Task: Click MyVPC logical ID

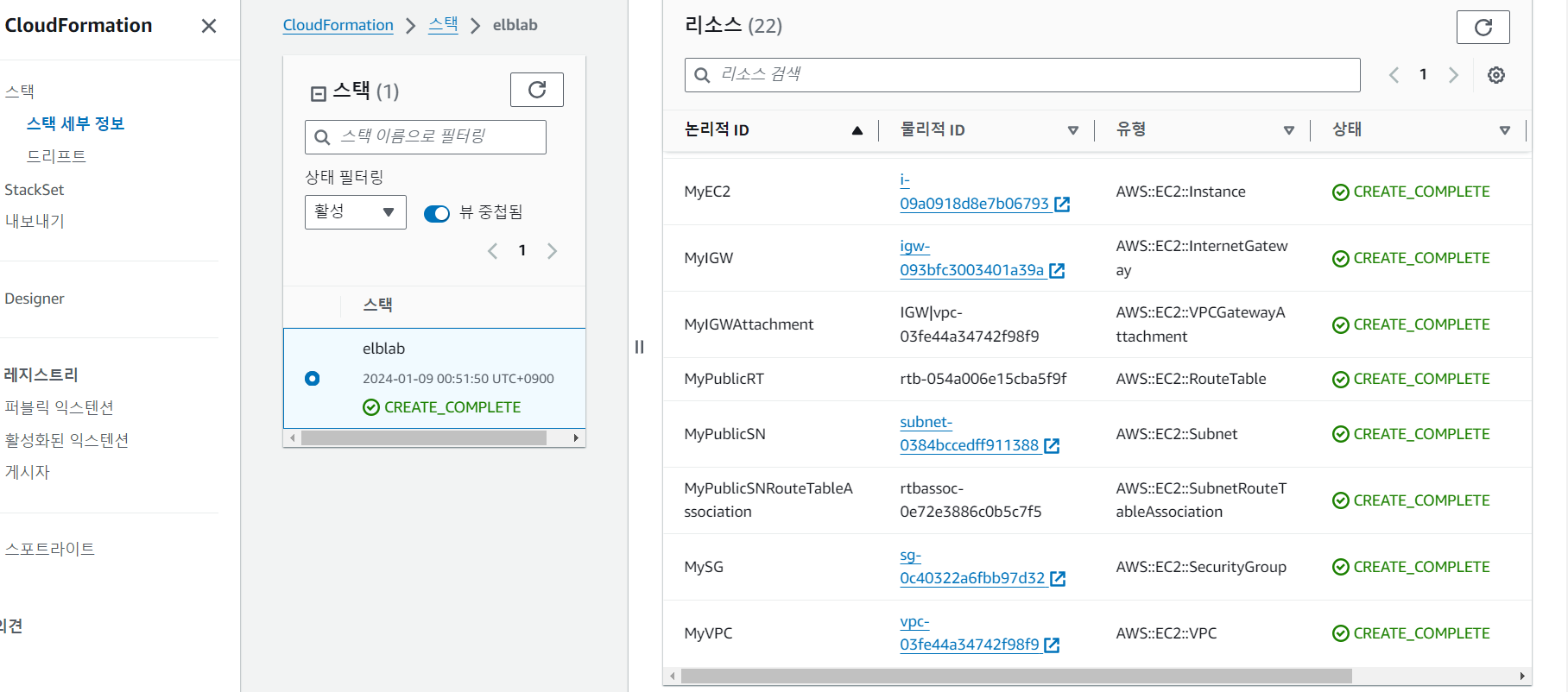Action: tap(708, 633)
